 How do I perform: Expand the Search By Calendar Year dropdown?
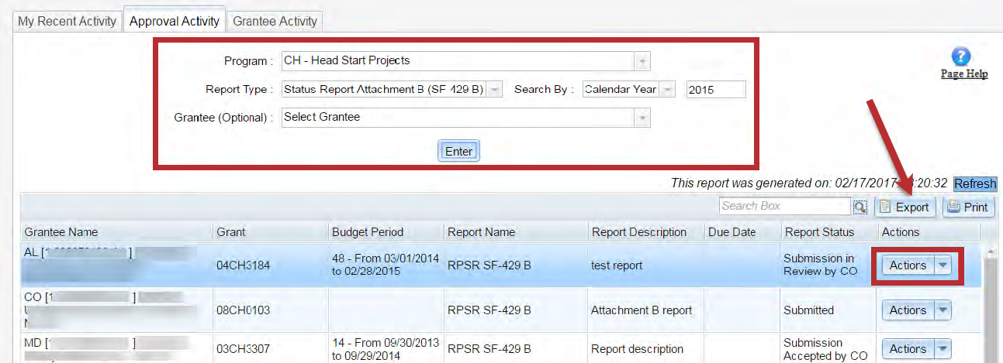pos(668,89)
